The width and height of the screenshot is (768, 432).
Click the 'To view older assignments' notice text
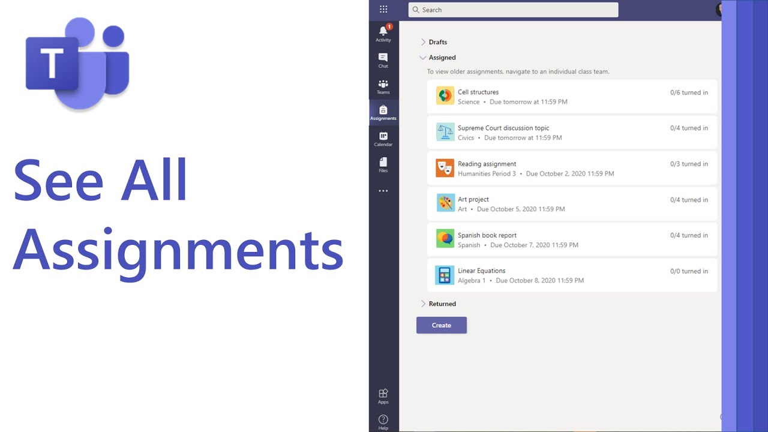518,71
